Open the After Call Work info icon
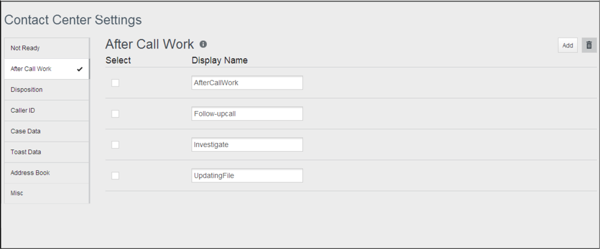This screenshot has width=600, height=249. (x=203, y=44)
